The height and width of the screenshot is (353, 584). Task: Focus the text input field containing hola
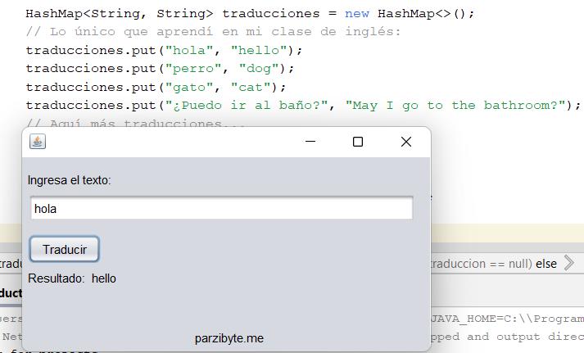click(x=222, y=208)
